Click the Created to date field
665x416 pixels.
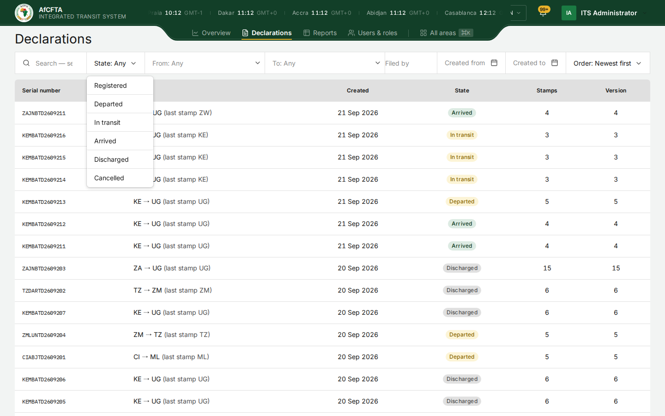536,63
